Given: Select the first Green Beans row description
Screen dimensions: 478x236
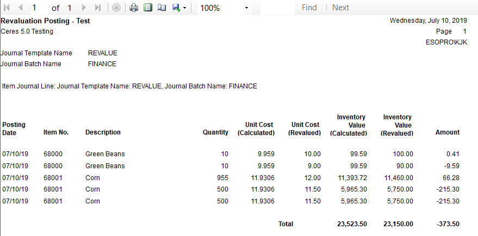Looking at the screenshot, I should [x=105, y=154].
